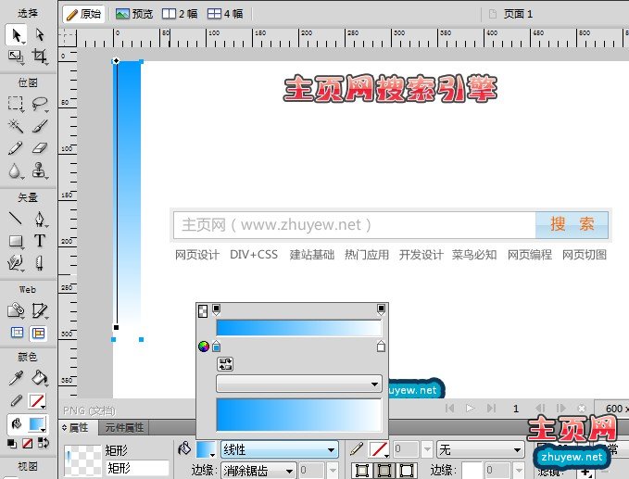Align stroke to outside

click(406, 471)
